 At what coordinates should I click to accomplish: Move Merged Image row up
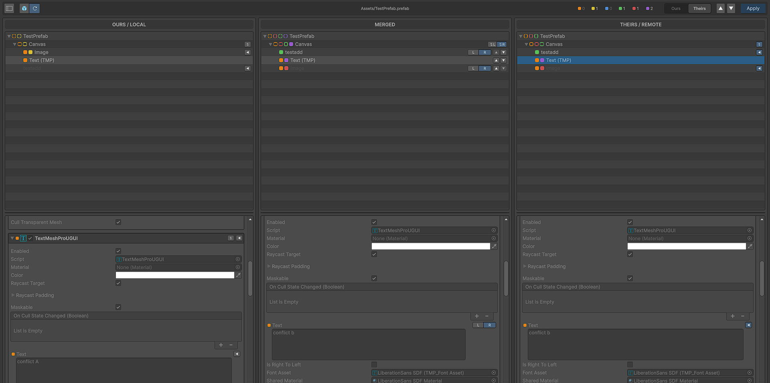tap(496, 69)
